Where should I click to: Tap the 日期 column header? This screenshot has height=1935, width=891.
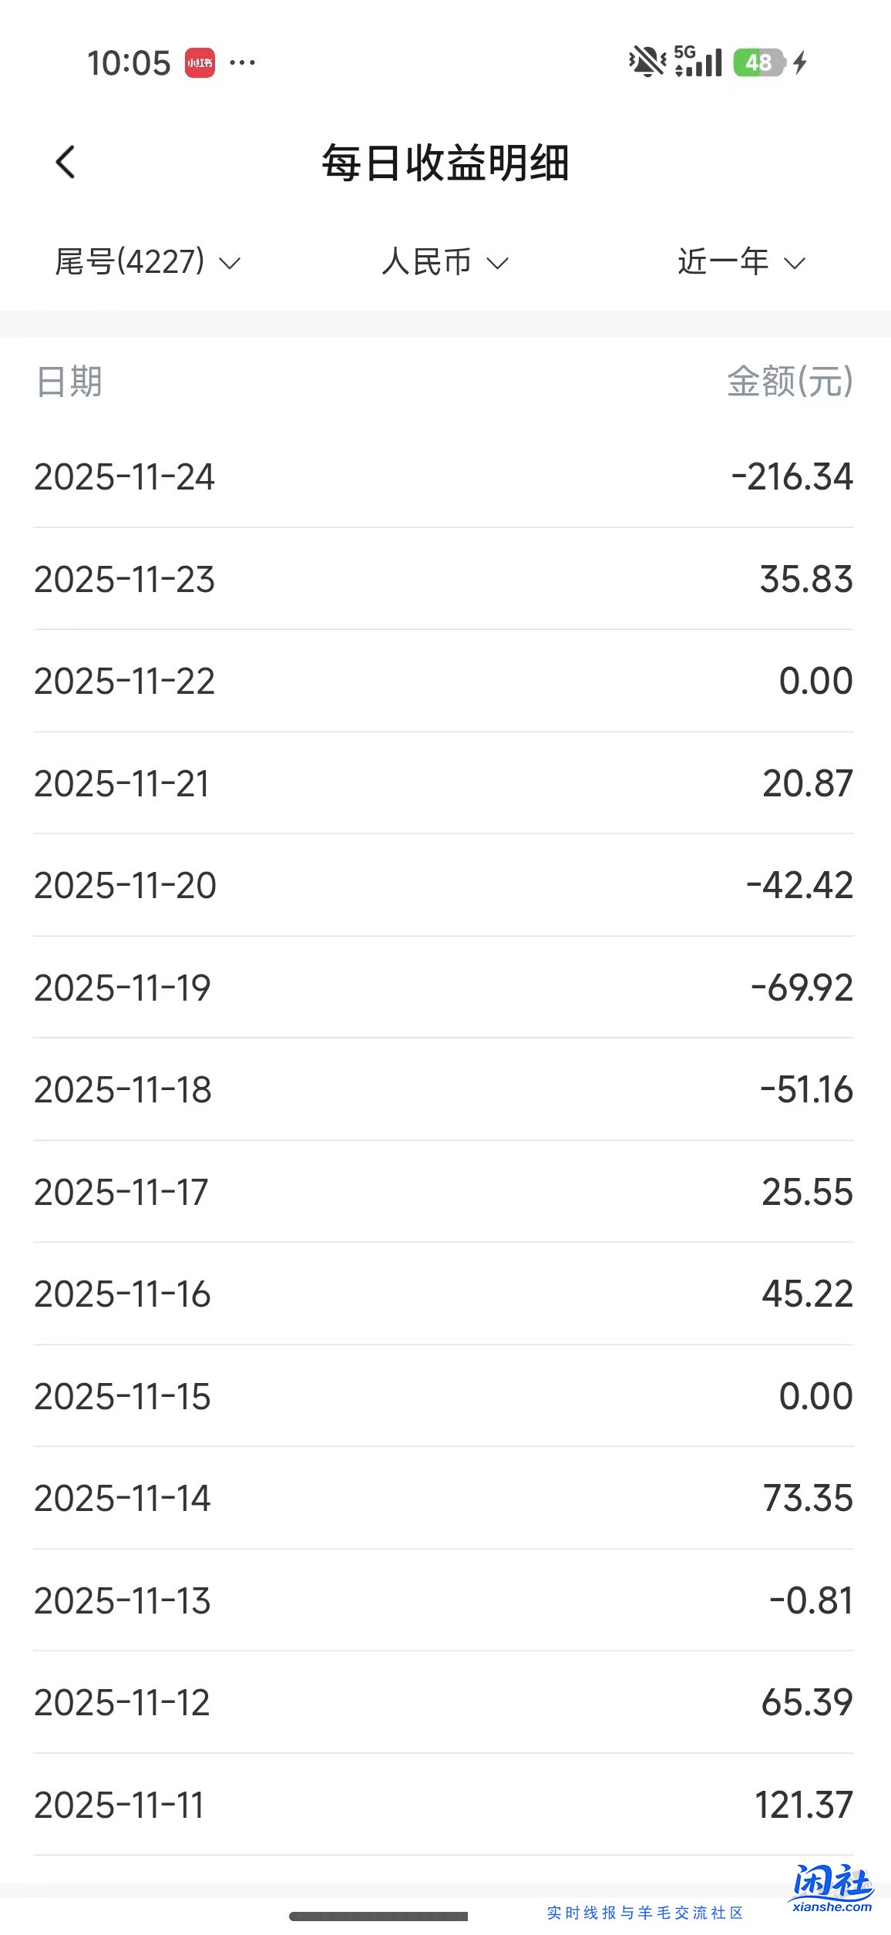click(x=69, y=382)
